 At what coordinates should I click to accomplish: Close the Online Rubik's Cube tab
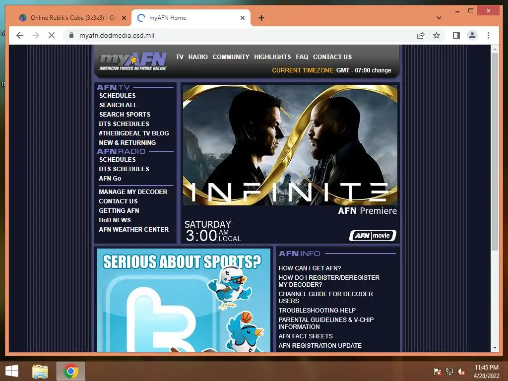point(124,18)
